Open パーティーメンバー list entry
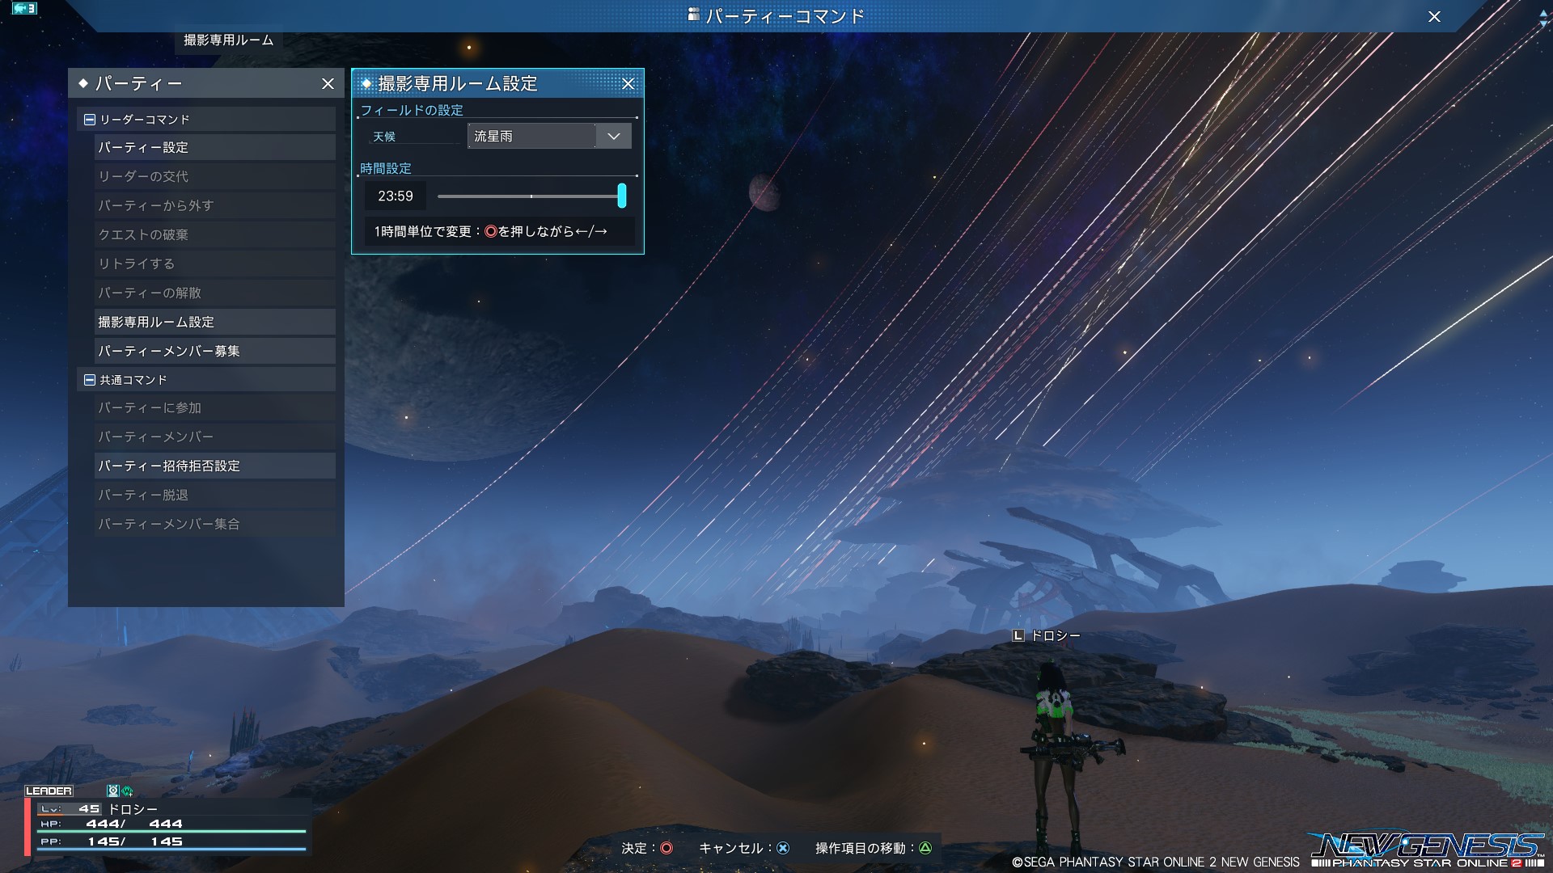The height and width of the screenshot is (873, 1553). click(x=214, y=436)
